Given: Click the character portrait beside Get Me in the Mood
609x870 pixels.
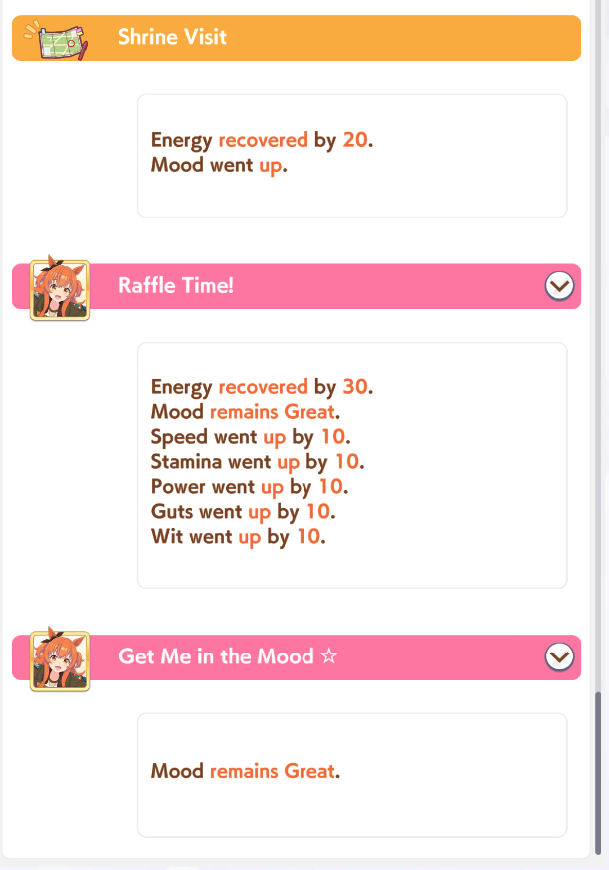Looking at the screenshot, I should click(x=59, y=659).
